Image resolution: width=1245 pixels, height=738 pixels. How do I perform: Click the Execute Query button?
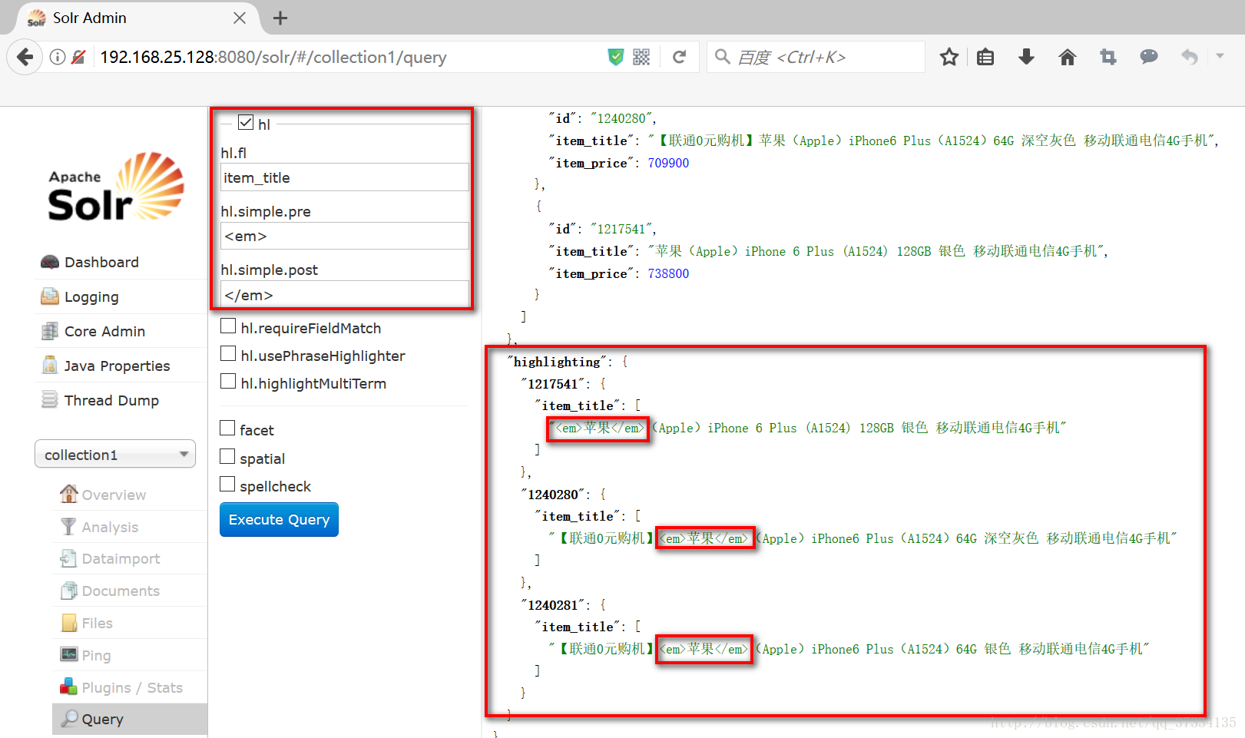coord(279,520)
